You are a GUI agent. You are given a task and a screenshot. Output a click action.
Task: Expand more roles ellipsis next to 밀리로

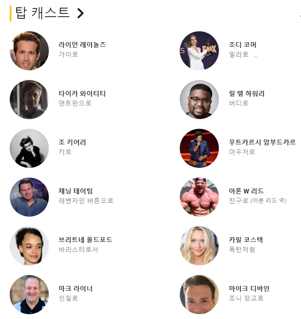point(255,56)
